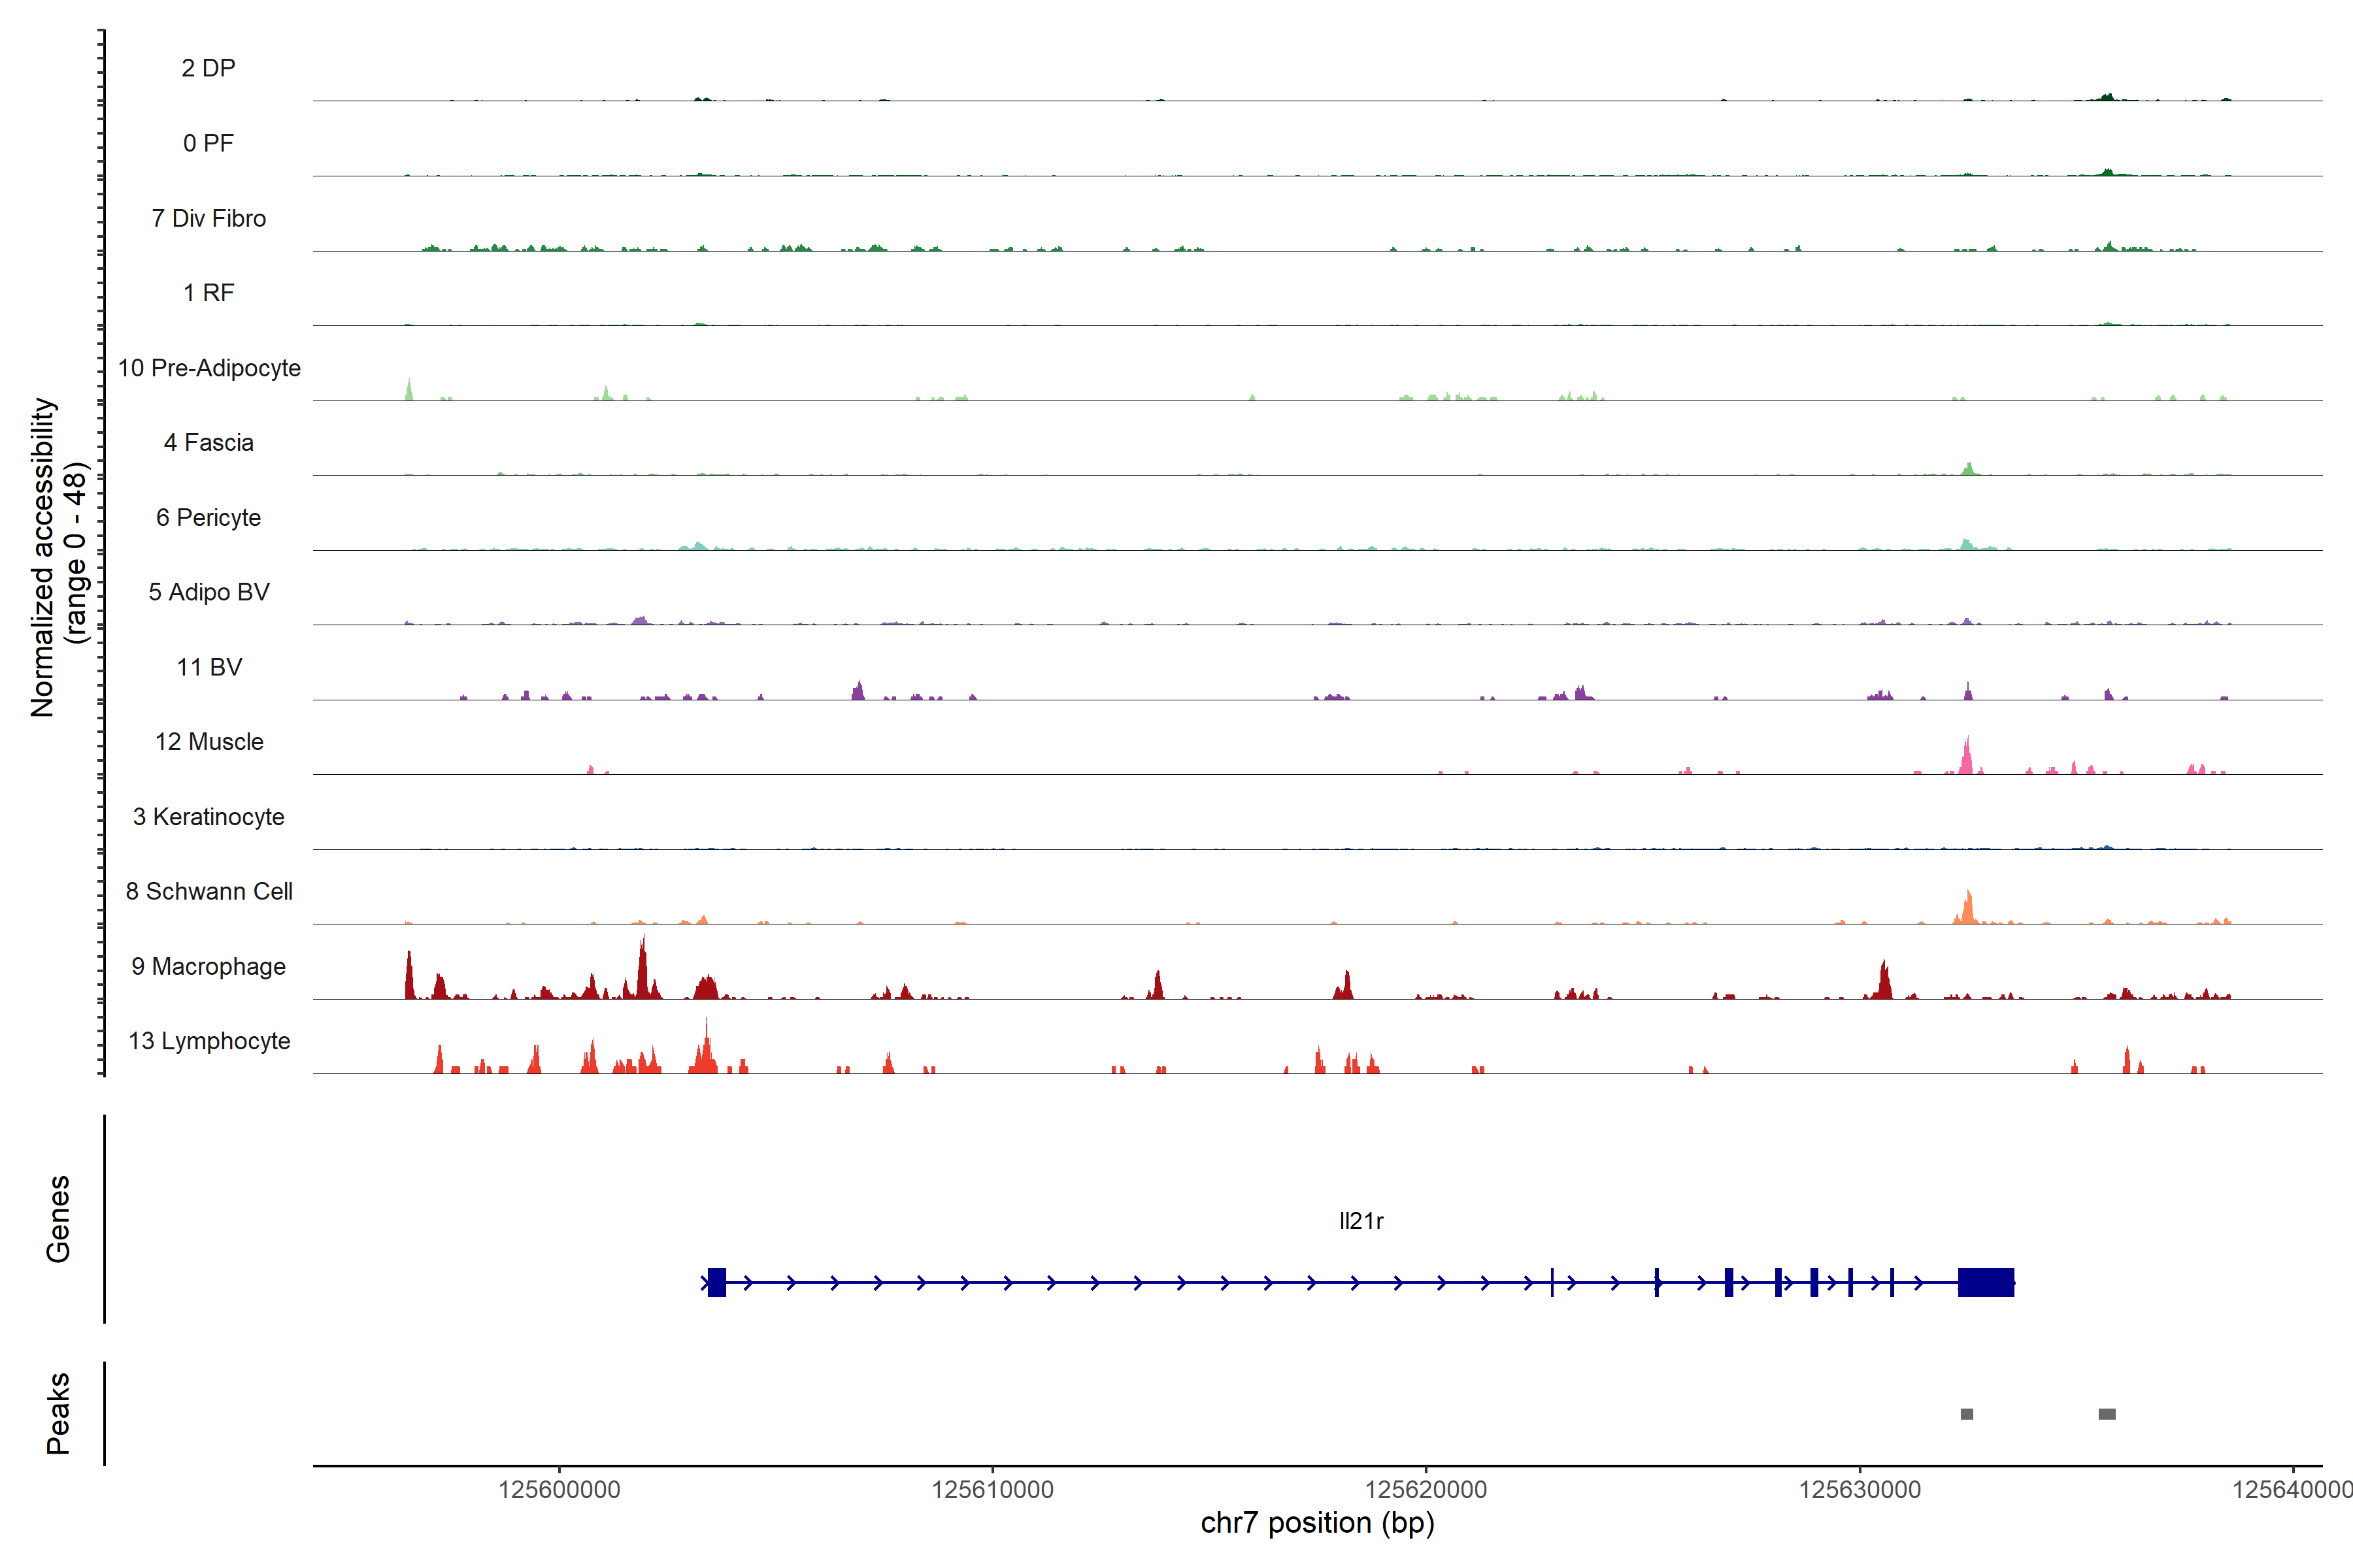Click the Genes panel label
The image size is (2353, 1568).
(58, 1219)
